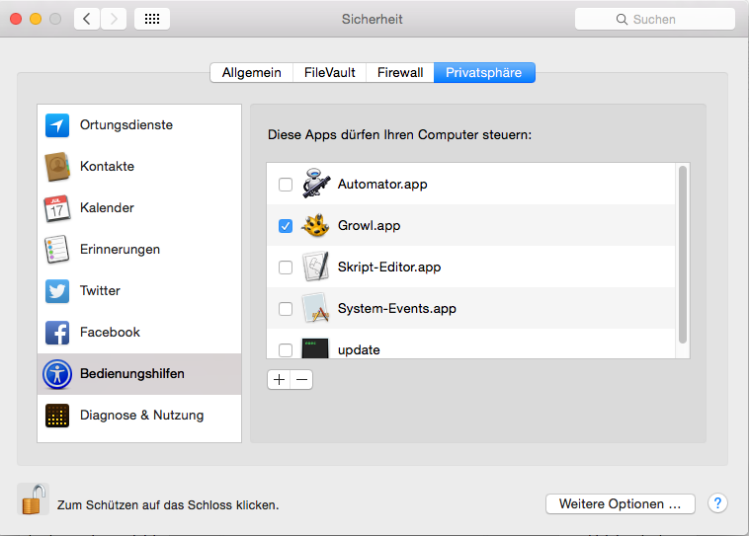Click the app list vertical scrollbar
The height and width of the screenshot is (536, 749).
(x=682, y=255)
